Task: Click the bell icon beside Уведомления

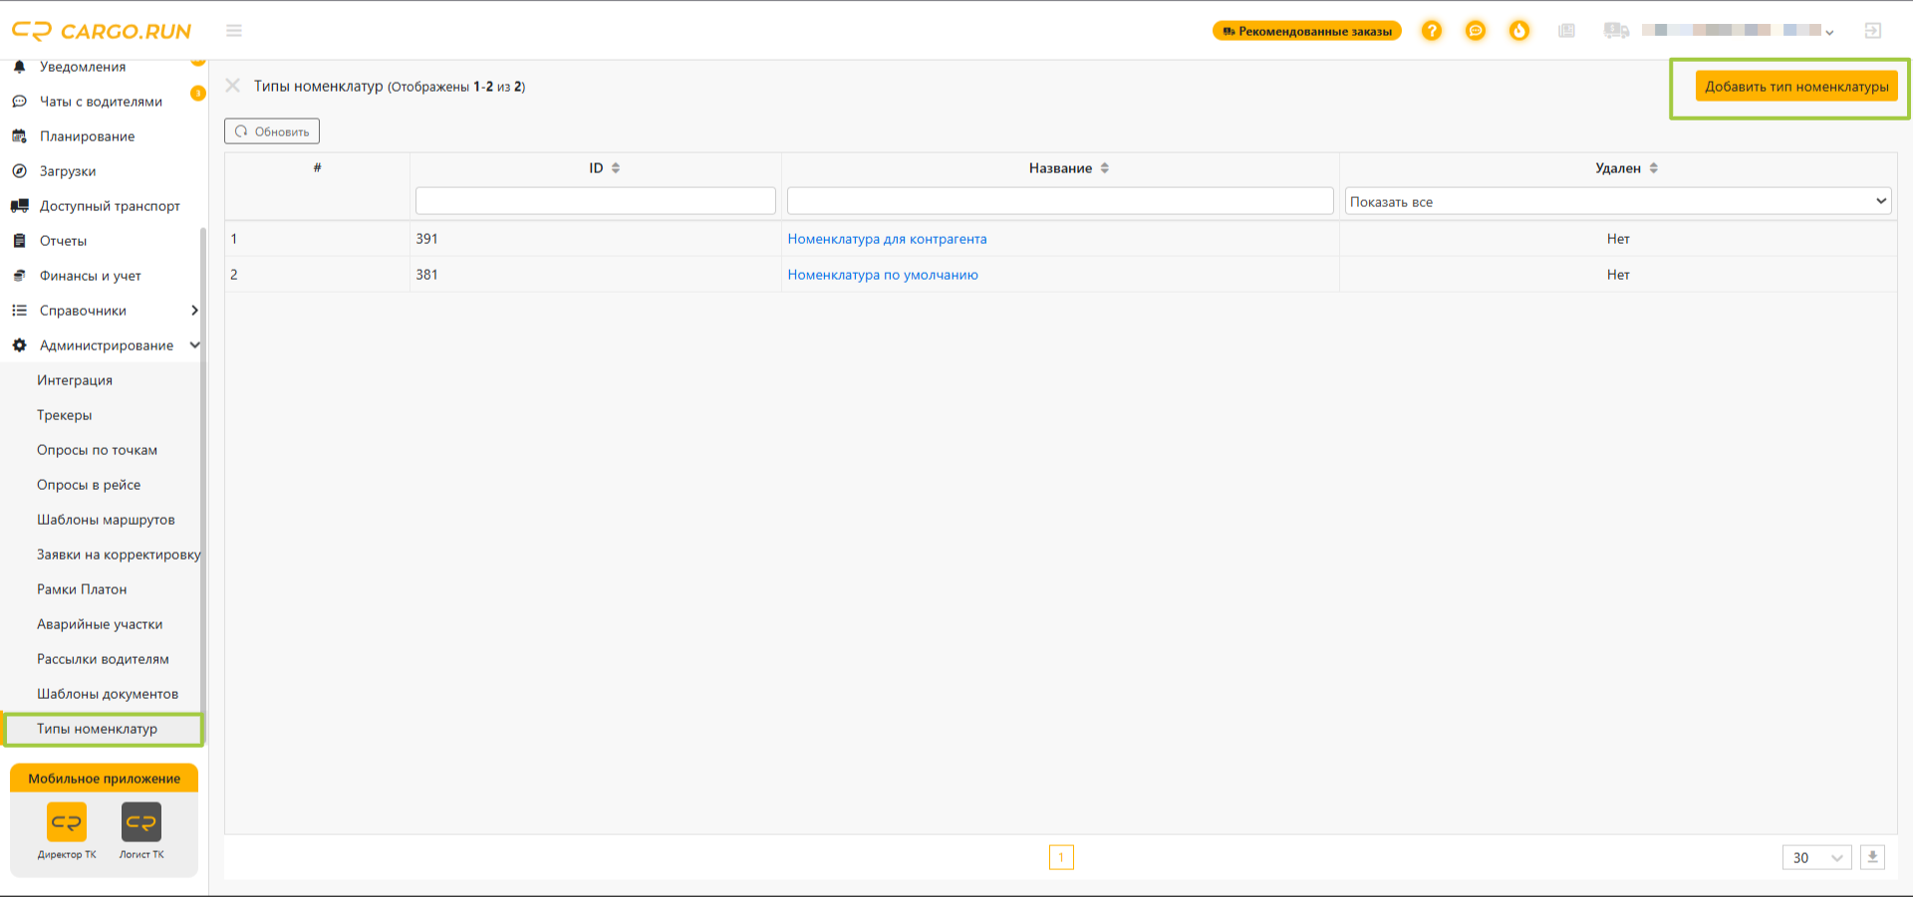Action: pos(19,67)
